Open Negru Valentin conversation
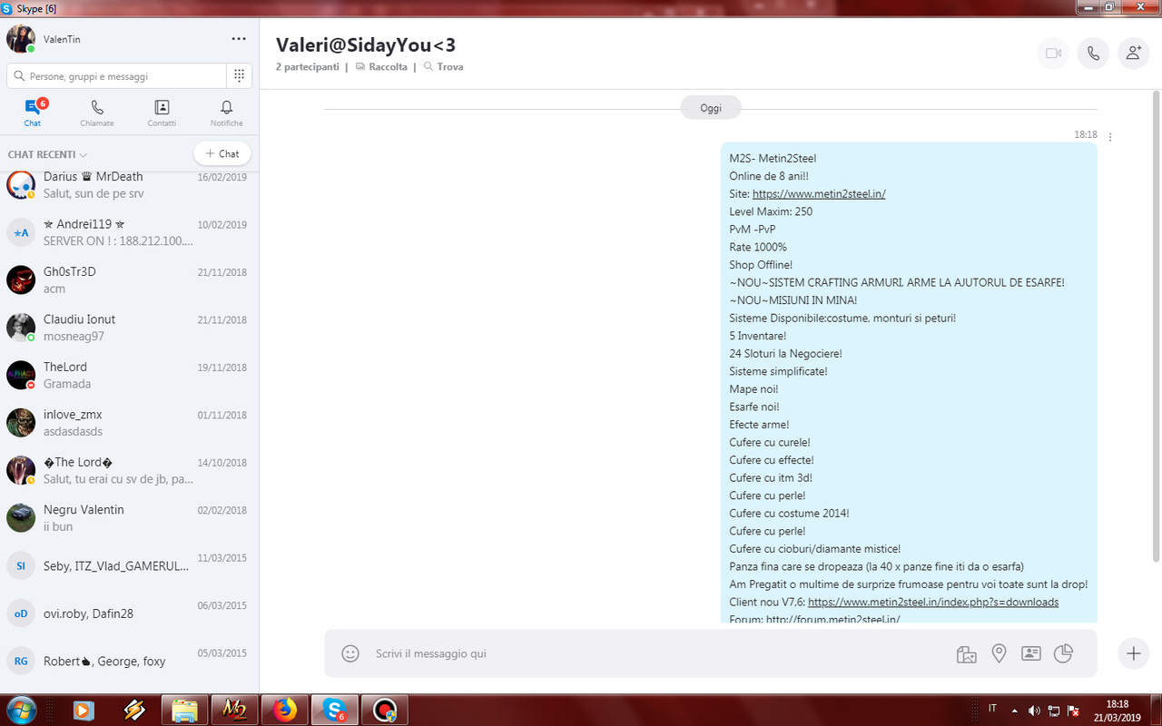Viewport: 1162px width, 726px height. [x=130, y=517]
